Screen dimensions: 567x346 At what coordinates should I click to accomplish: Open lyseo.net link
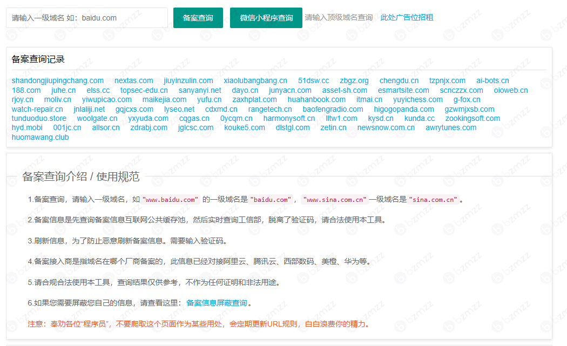coord(179,109)
